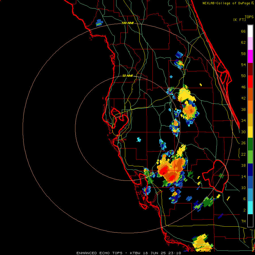Screen dimensions: 255x255
Task: Click the dark orange legend swatch
Action: tap(250, 94)
